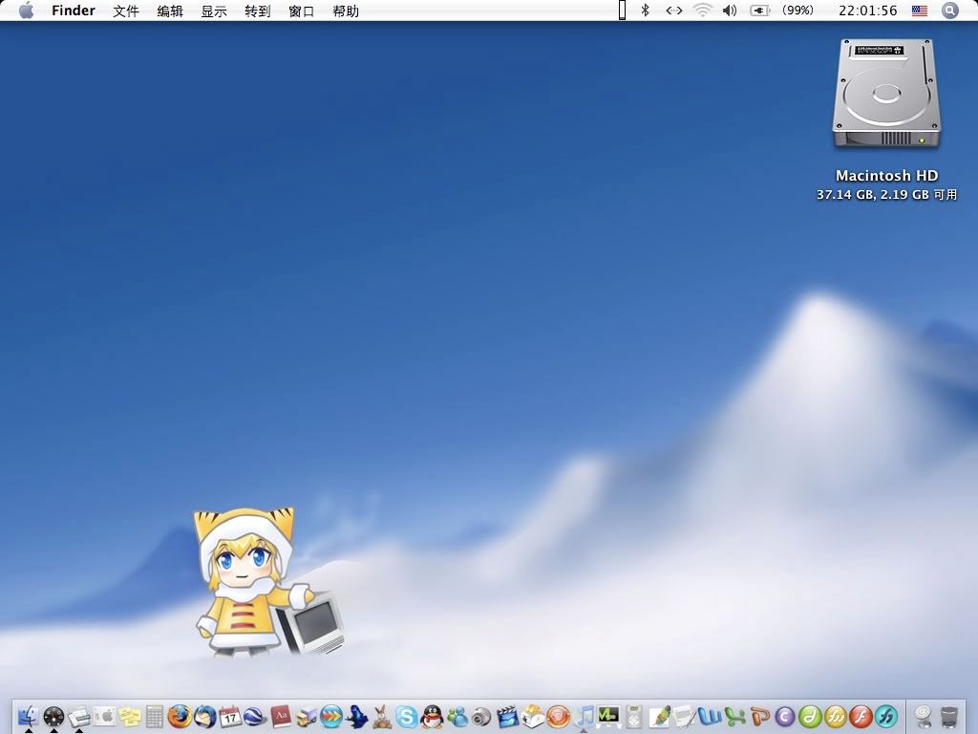This screenshot has height=734, width=978.
Task: Open System Preferences from the dock
Action: [x=105, y=716]
